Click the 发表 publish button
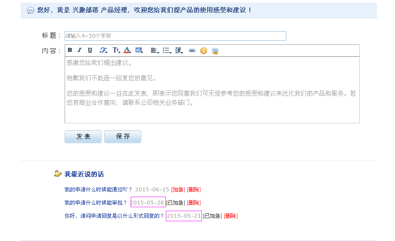395x241 pixels. (x=83, y=137)
